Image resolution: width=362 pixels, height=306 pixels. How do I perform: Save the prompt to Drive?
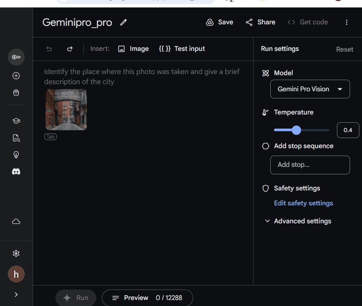(x=219, y=22)
